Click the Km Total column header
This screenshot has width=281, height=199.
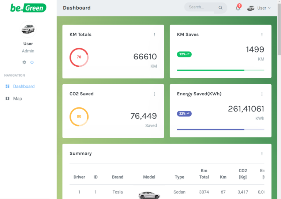(x=204, y=174)
